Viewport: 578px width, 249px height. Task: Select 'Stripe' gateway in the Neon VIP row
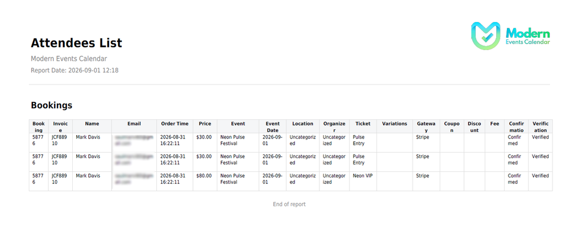pyautogui.click(x=422, y=176)
